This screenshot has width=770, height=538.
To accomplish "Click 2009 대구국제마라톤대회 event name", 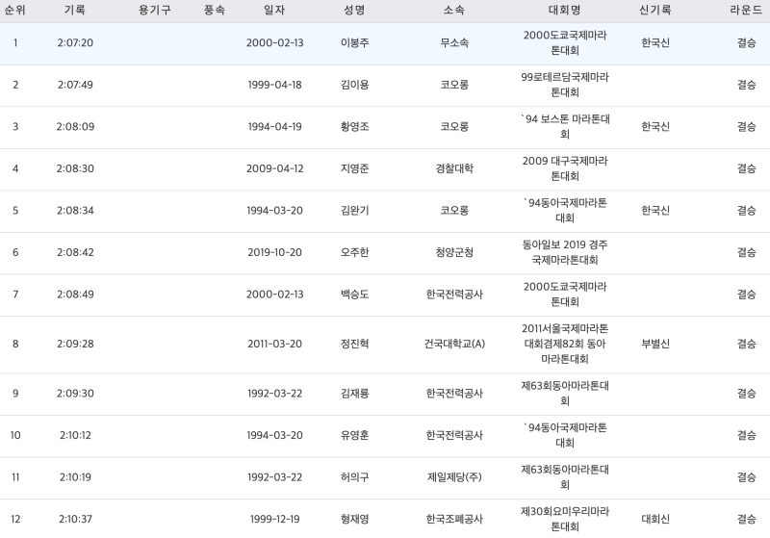I will [565, 168].
